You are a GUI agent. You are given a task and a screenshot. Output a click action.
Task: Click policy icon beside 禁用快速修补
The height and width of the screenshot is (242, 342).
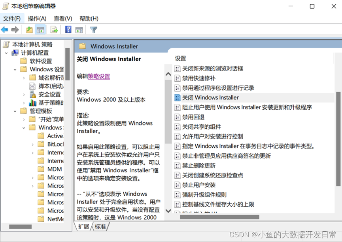[x=178, y=78]
